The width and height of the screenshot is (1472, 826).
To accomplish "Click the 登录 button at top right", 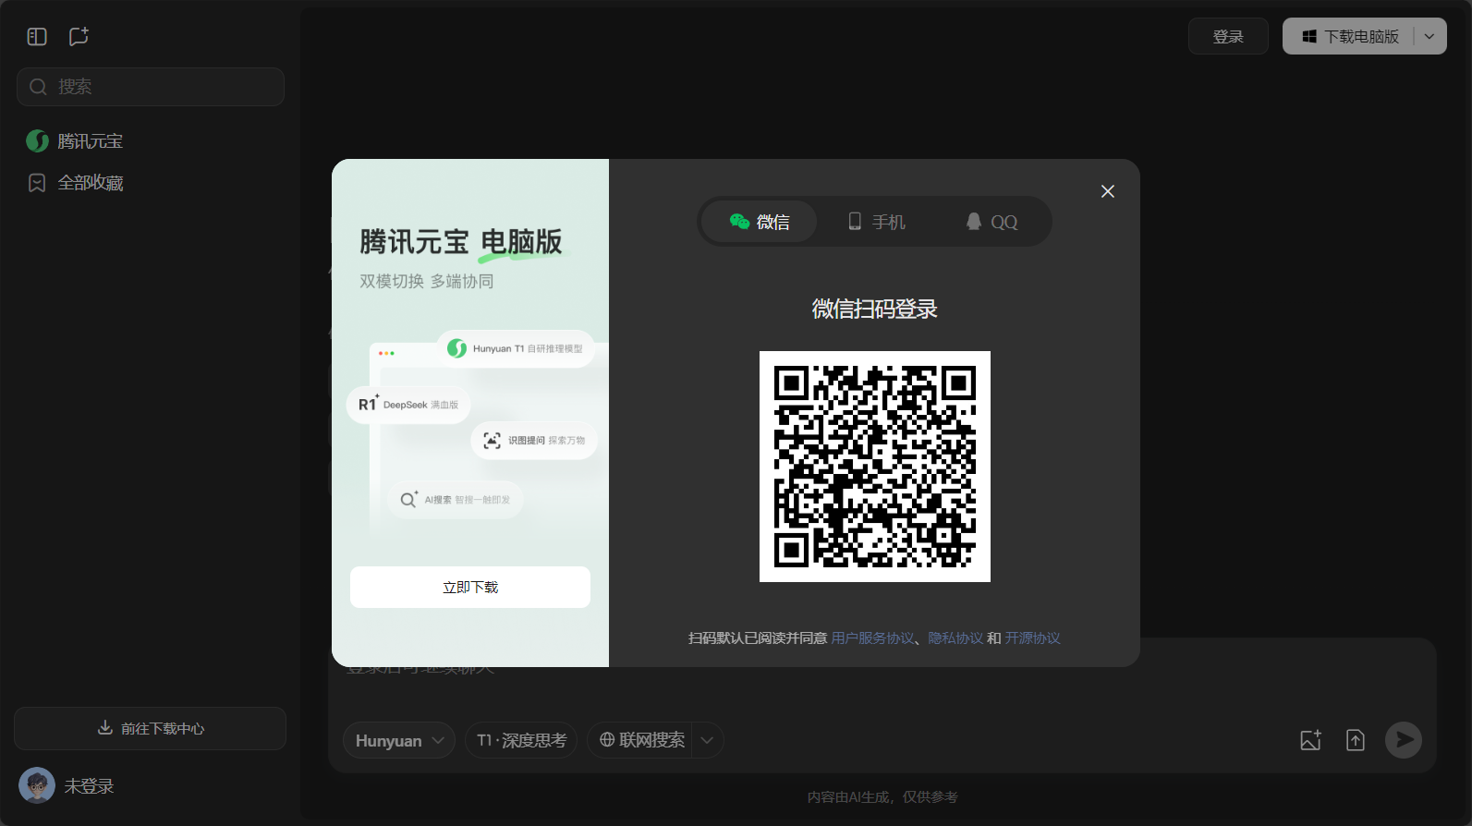I will click(1228, 37).
